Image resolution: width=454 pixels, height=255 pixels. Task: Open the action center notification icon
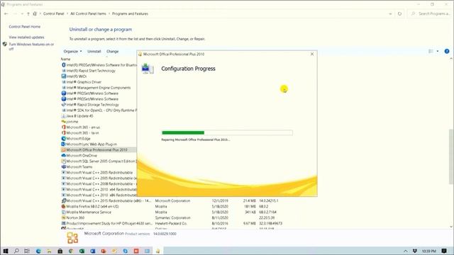(444, 251)
